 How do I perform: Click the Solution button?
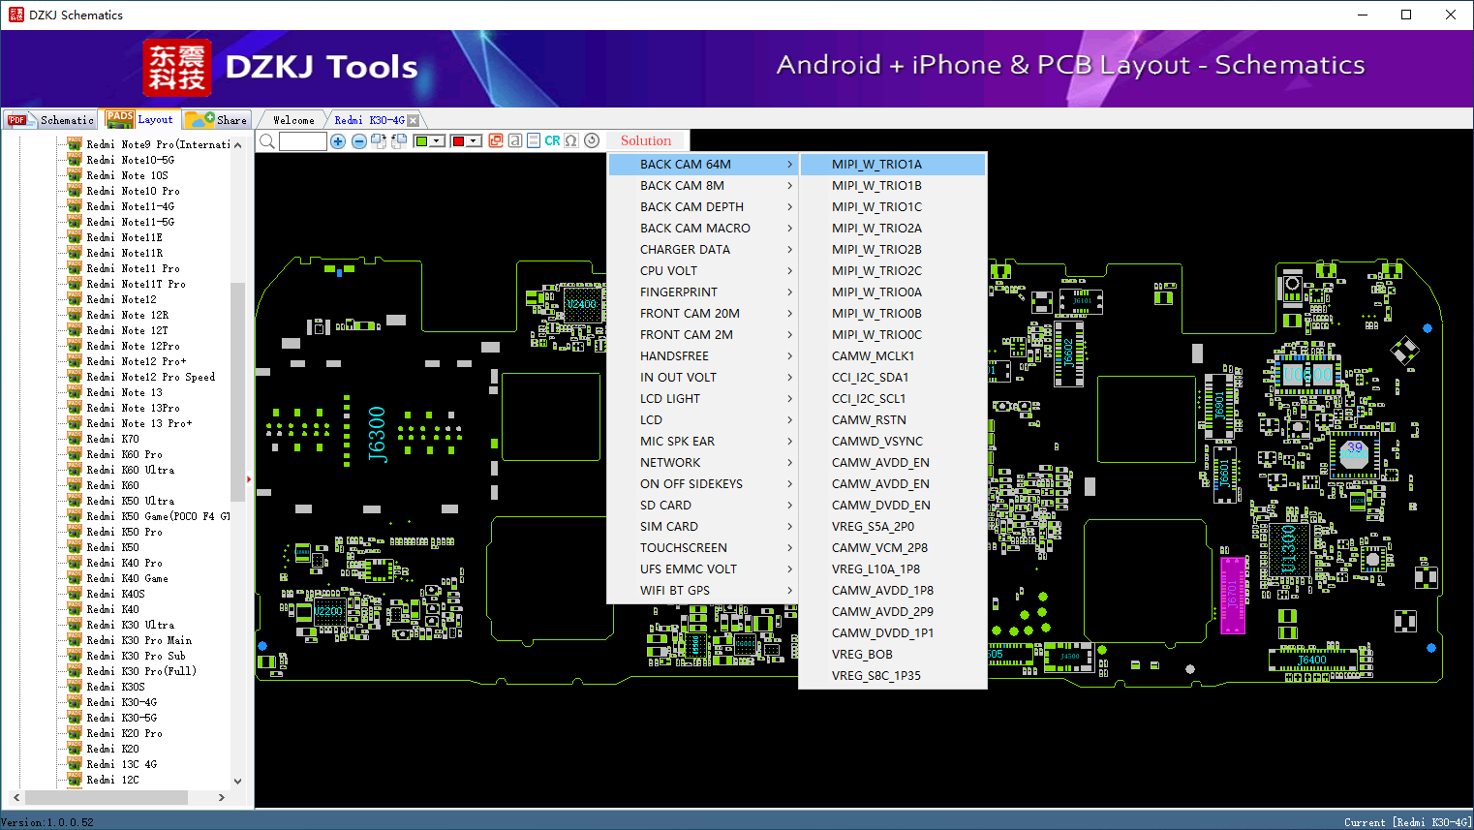[646, 140]
